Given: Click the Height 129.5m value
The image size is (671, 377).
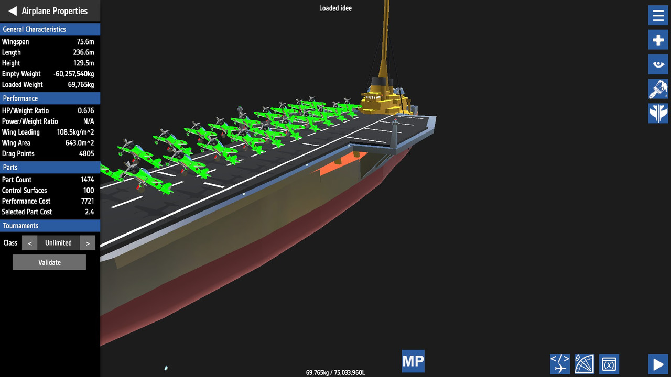Looking at the screenshot, I should click(x=84, y=63).
